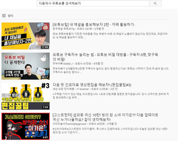Click the 11:04 duration badge
The height and width of the screenshot is (141, 178).
point(45,47)
